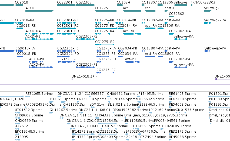The image size is (230, 141).
Task: Select the CG9018-RB transcript label
Action: point(26,26)
